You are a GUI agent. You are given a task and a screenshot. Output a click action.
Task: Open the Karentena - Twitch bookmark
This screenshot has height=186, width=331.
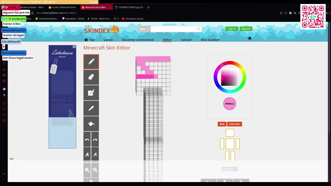click(73, 19)
